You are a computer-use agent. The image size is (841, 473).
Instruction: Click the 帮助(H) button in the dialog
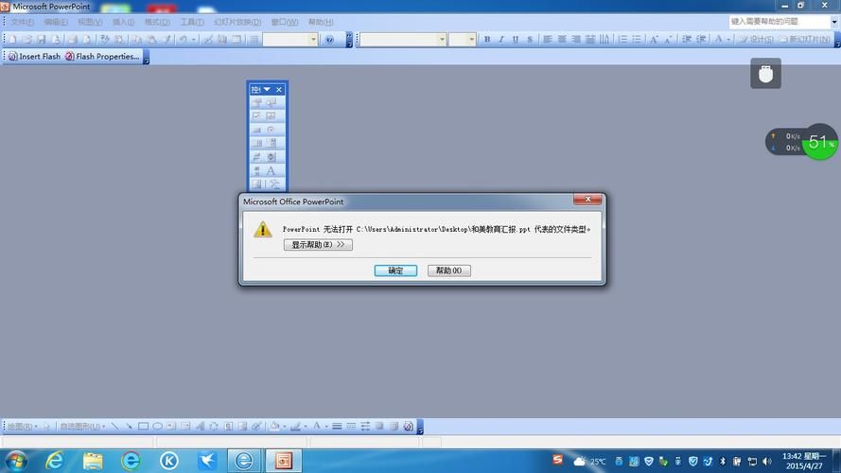tap(449, 271)
